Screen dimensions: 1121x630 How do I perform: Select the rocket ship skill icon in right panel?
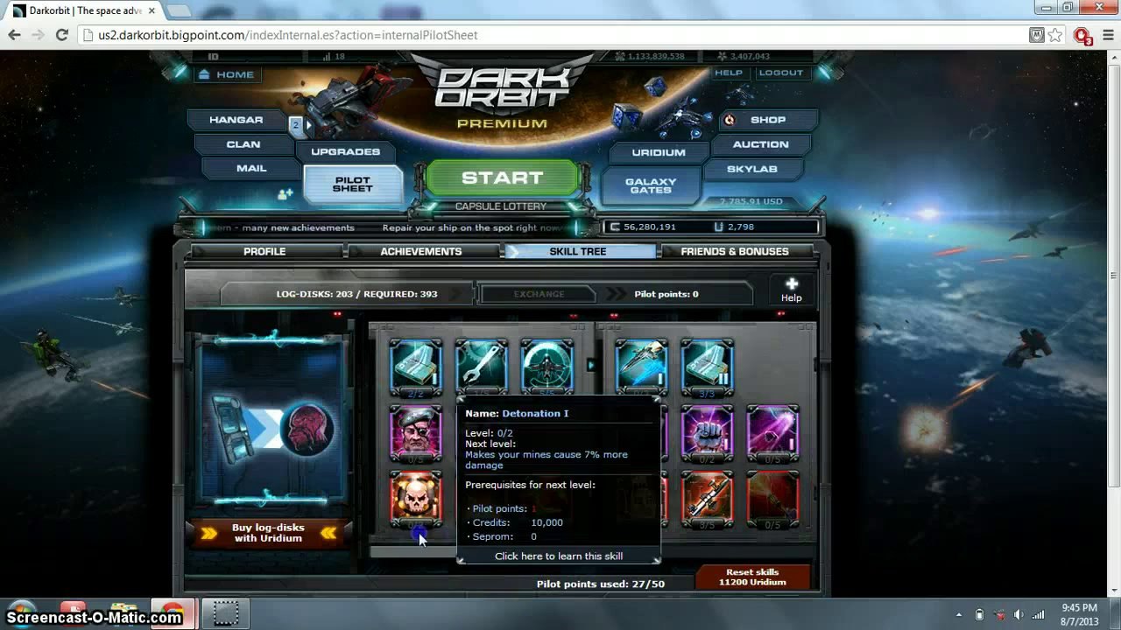tap(641, 367)
